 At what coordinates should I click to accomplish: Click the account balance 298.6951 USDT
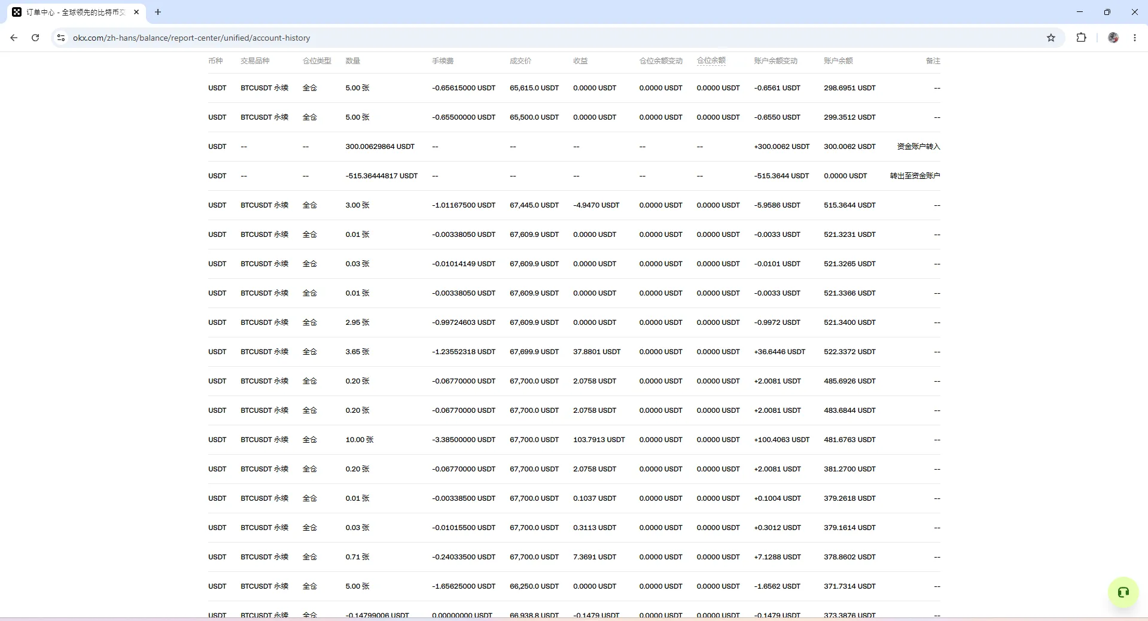[x=849, y=88]
